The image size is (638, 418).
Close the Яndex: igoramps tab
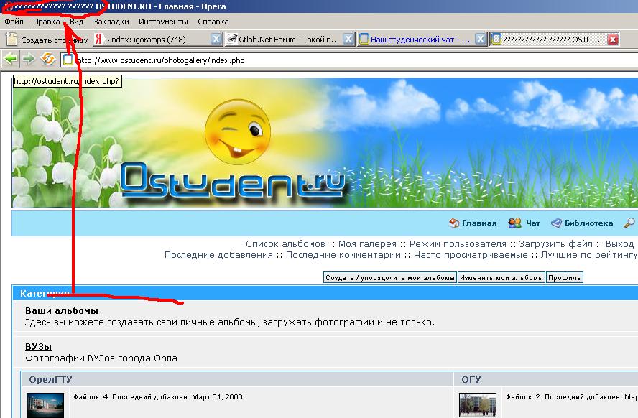point(216,39)
